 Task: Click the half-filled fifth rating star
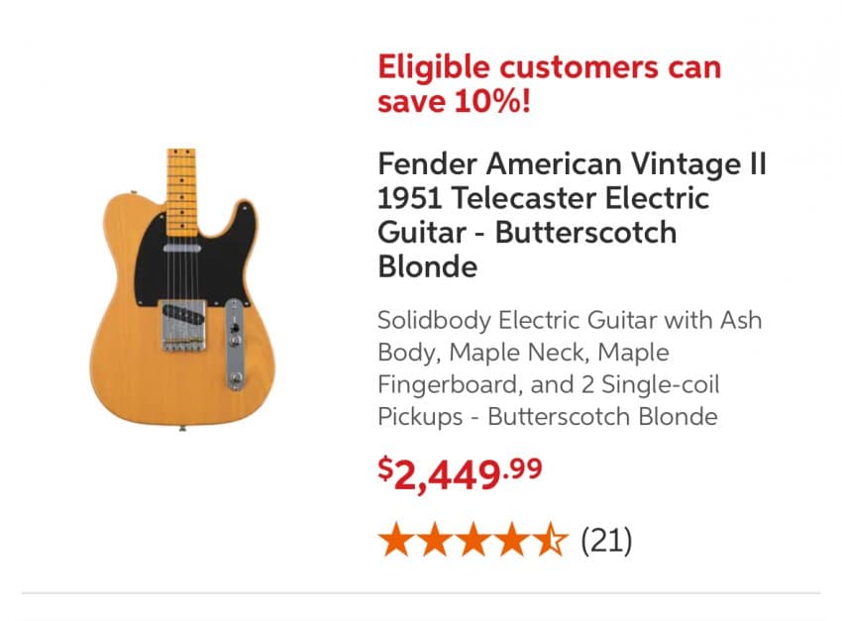click(x=550, y=539)
